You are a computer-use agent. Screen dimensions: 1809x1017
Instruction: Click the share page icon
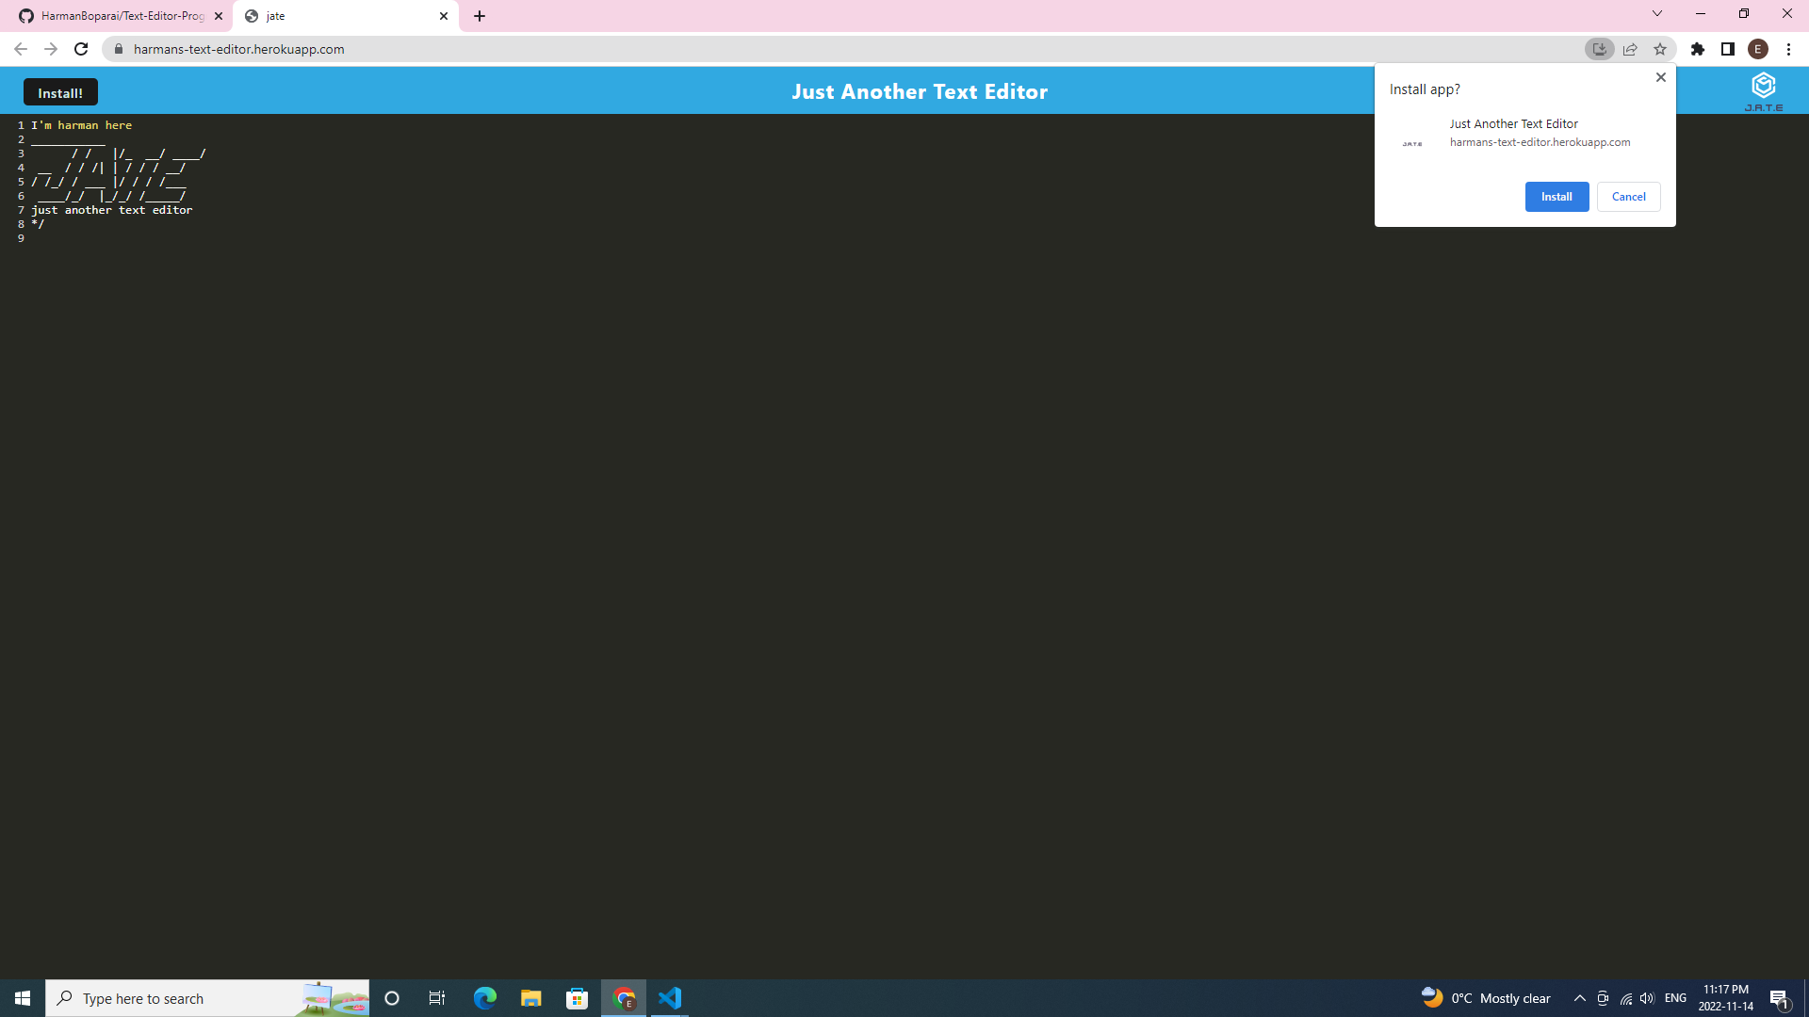pos(1630,49)
